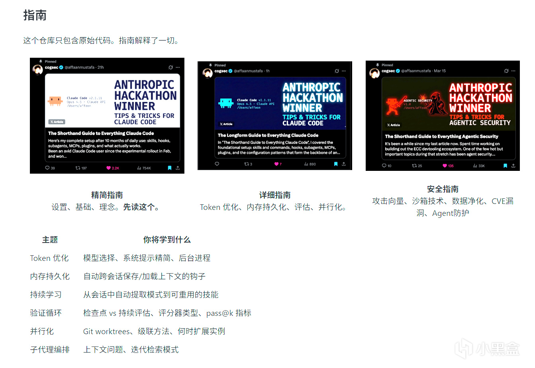Click the pass@k 指标 description cell

click(x=167, y=313)
